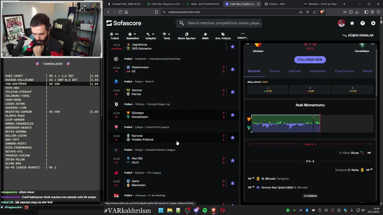Open browser extensions puzzle icon

pos(351,12)
